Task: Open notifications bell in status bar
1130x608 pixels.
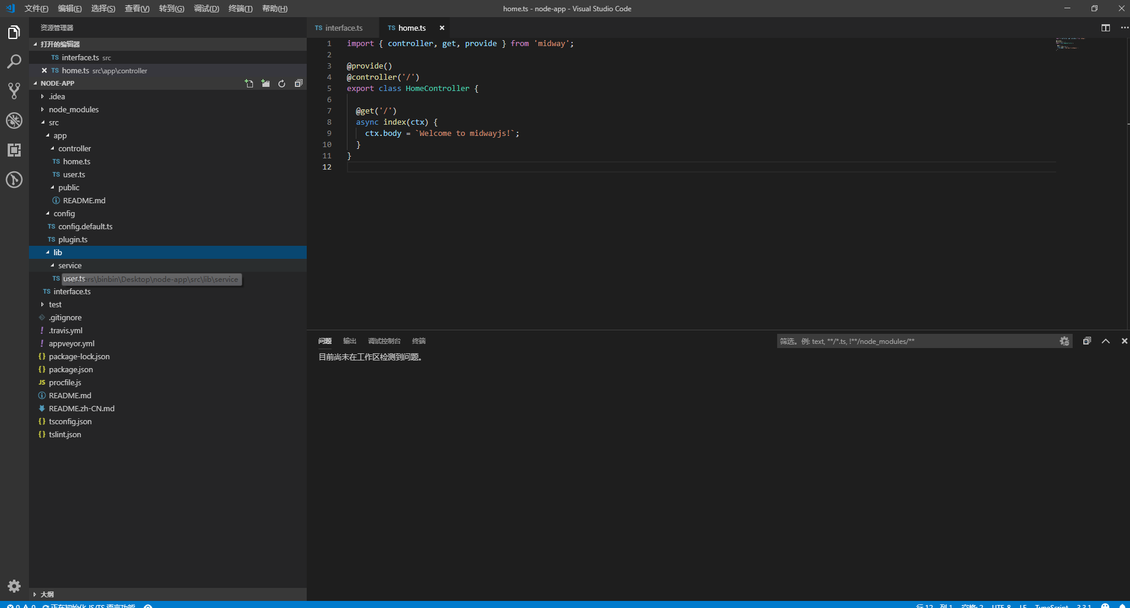Action: 1122,606
